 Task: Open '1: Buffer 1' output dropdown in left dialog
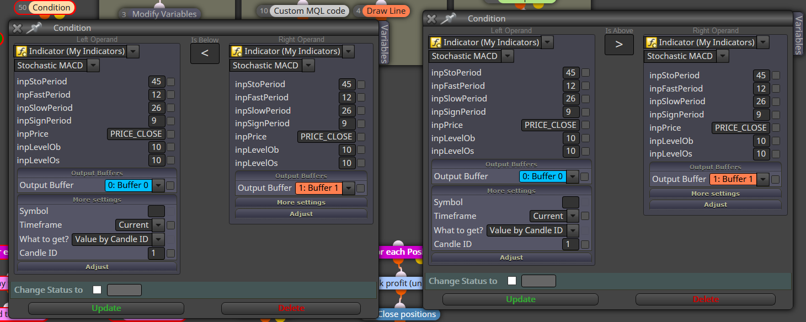point(349,188)
